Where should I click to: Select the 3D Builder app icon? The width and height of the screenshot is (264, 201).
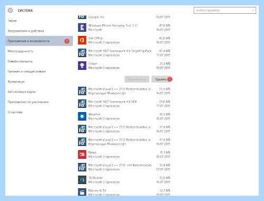pos(82,180)
